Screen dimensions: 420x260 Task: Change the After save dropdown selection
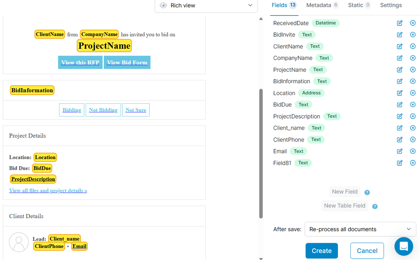pos(360,229)
